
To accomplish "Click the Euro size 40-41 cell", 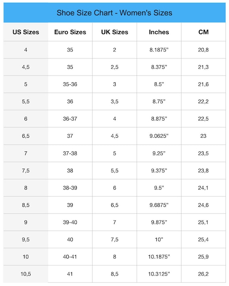I will tap(70, 257).
